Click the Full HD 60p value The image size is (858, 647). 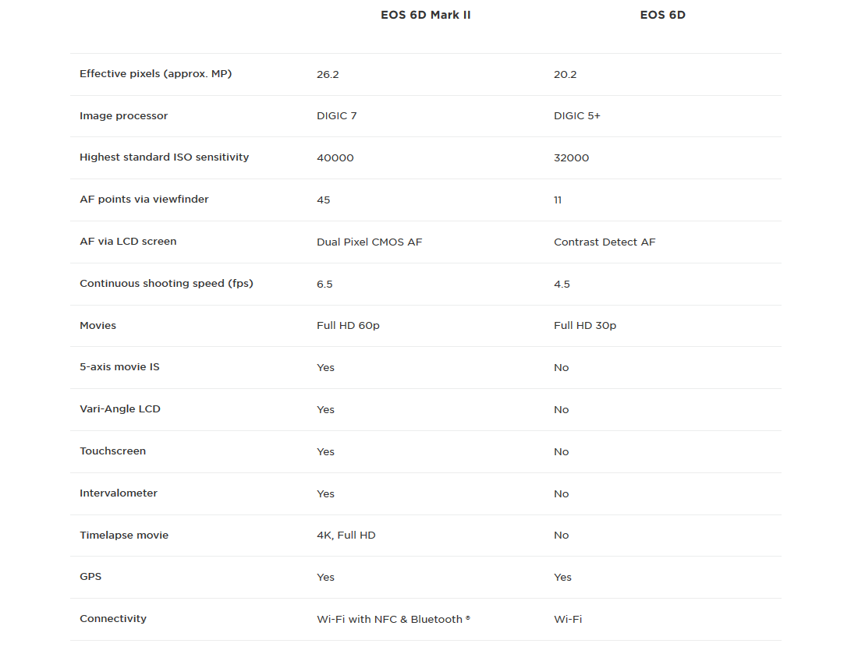pyautogui.click(x=348, y=325)
